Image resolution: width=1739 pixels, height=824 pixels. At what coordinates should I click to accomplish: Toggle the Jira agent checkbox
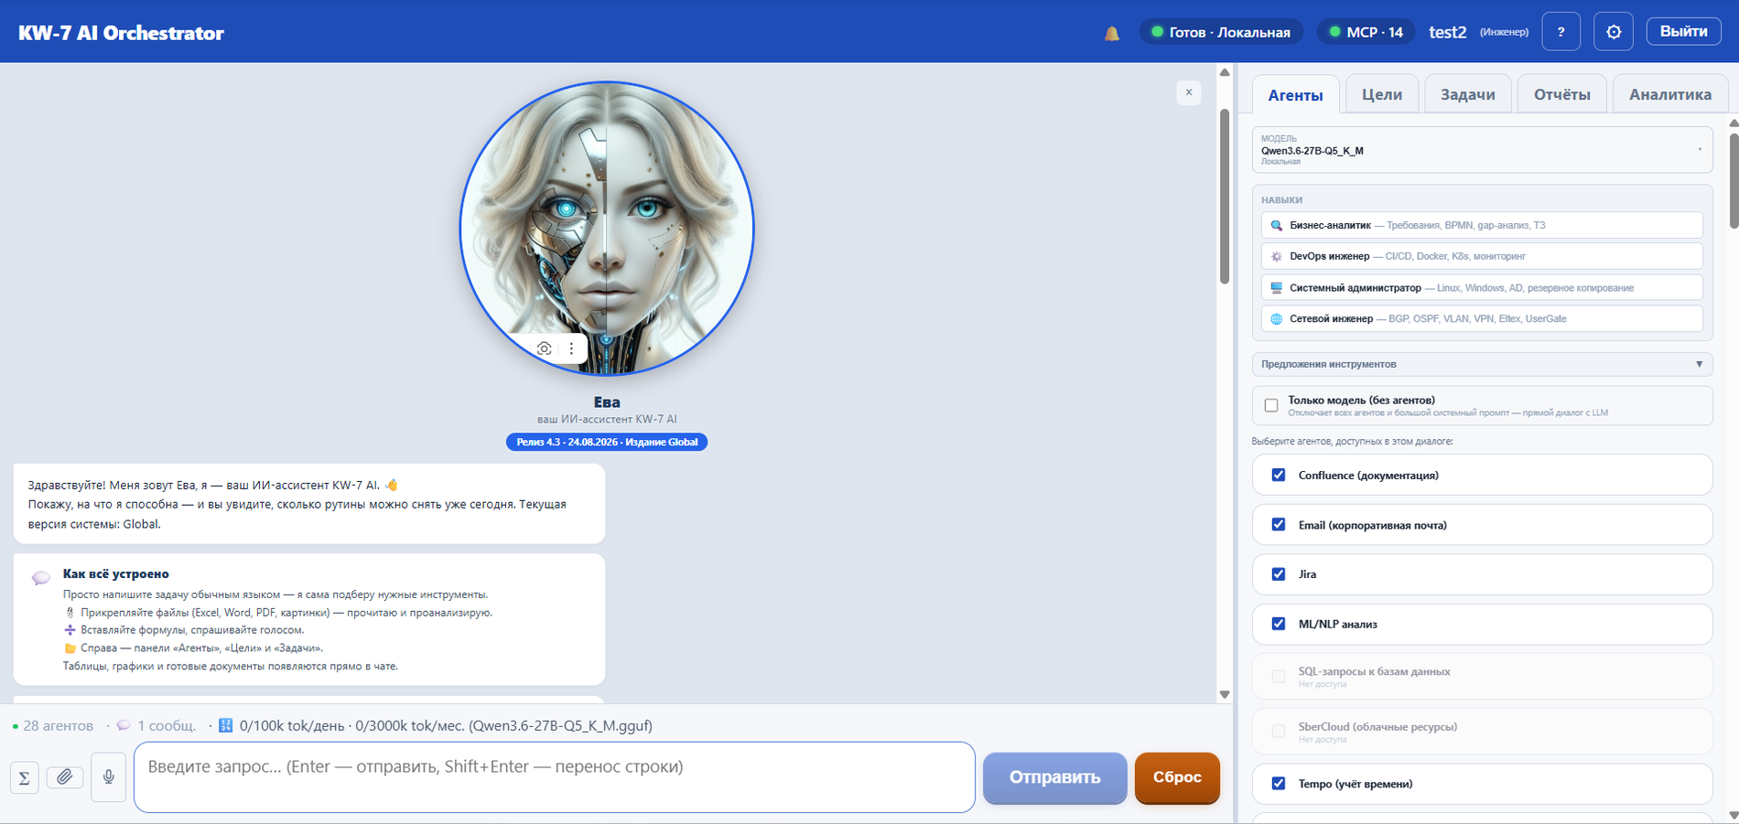point(1279,574)
